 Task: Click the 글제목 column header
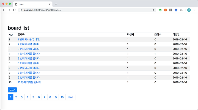point(21,34)
